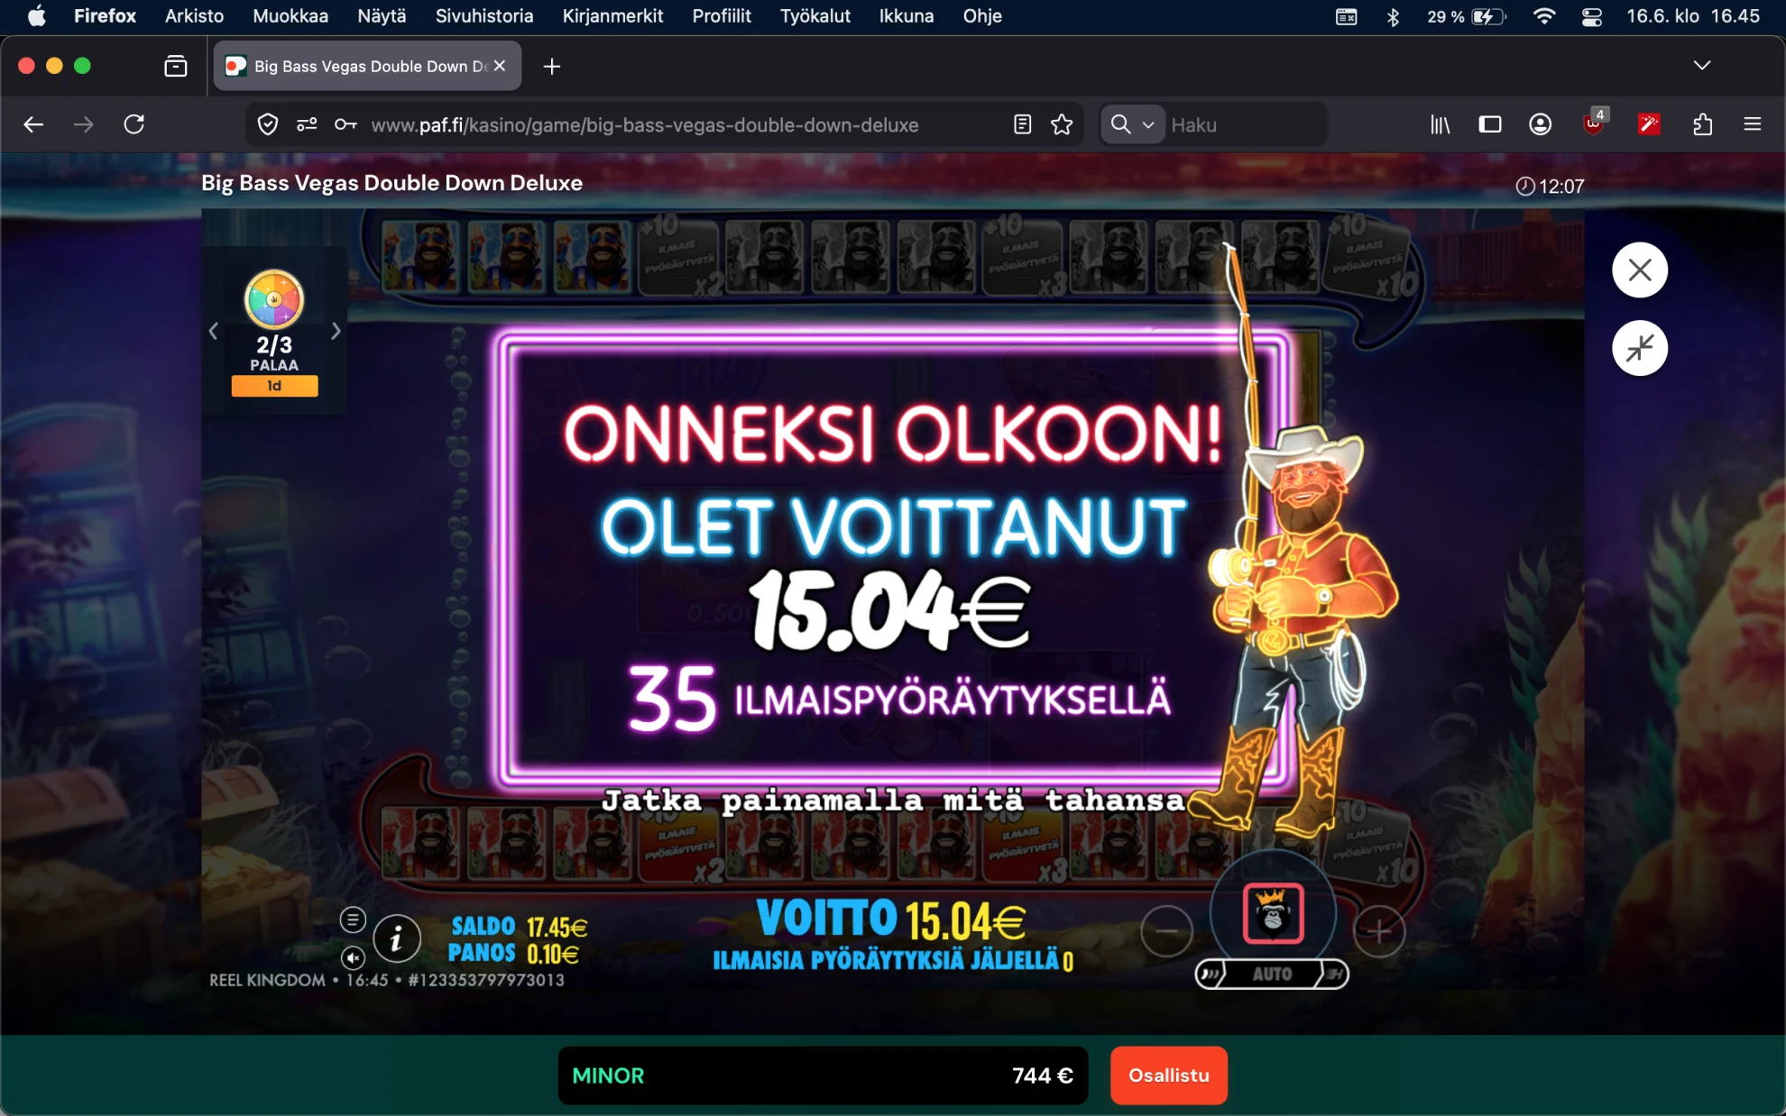Viewport: 1786px width, 1116px height.
Task: Click the 2/3 PALAA progress label
Action: click(x=274, y=353)
